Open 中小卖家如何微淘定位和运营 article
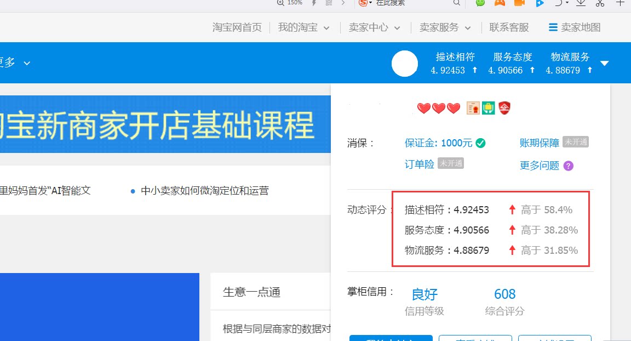The height and width of the screenshot is (341, 631). point(204,191)
